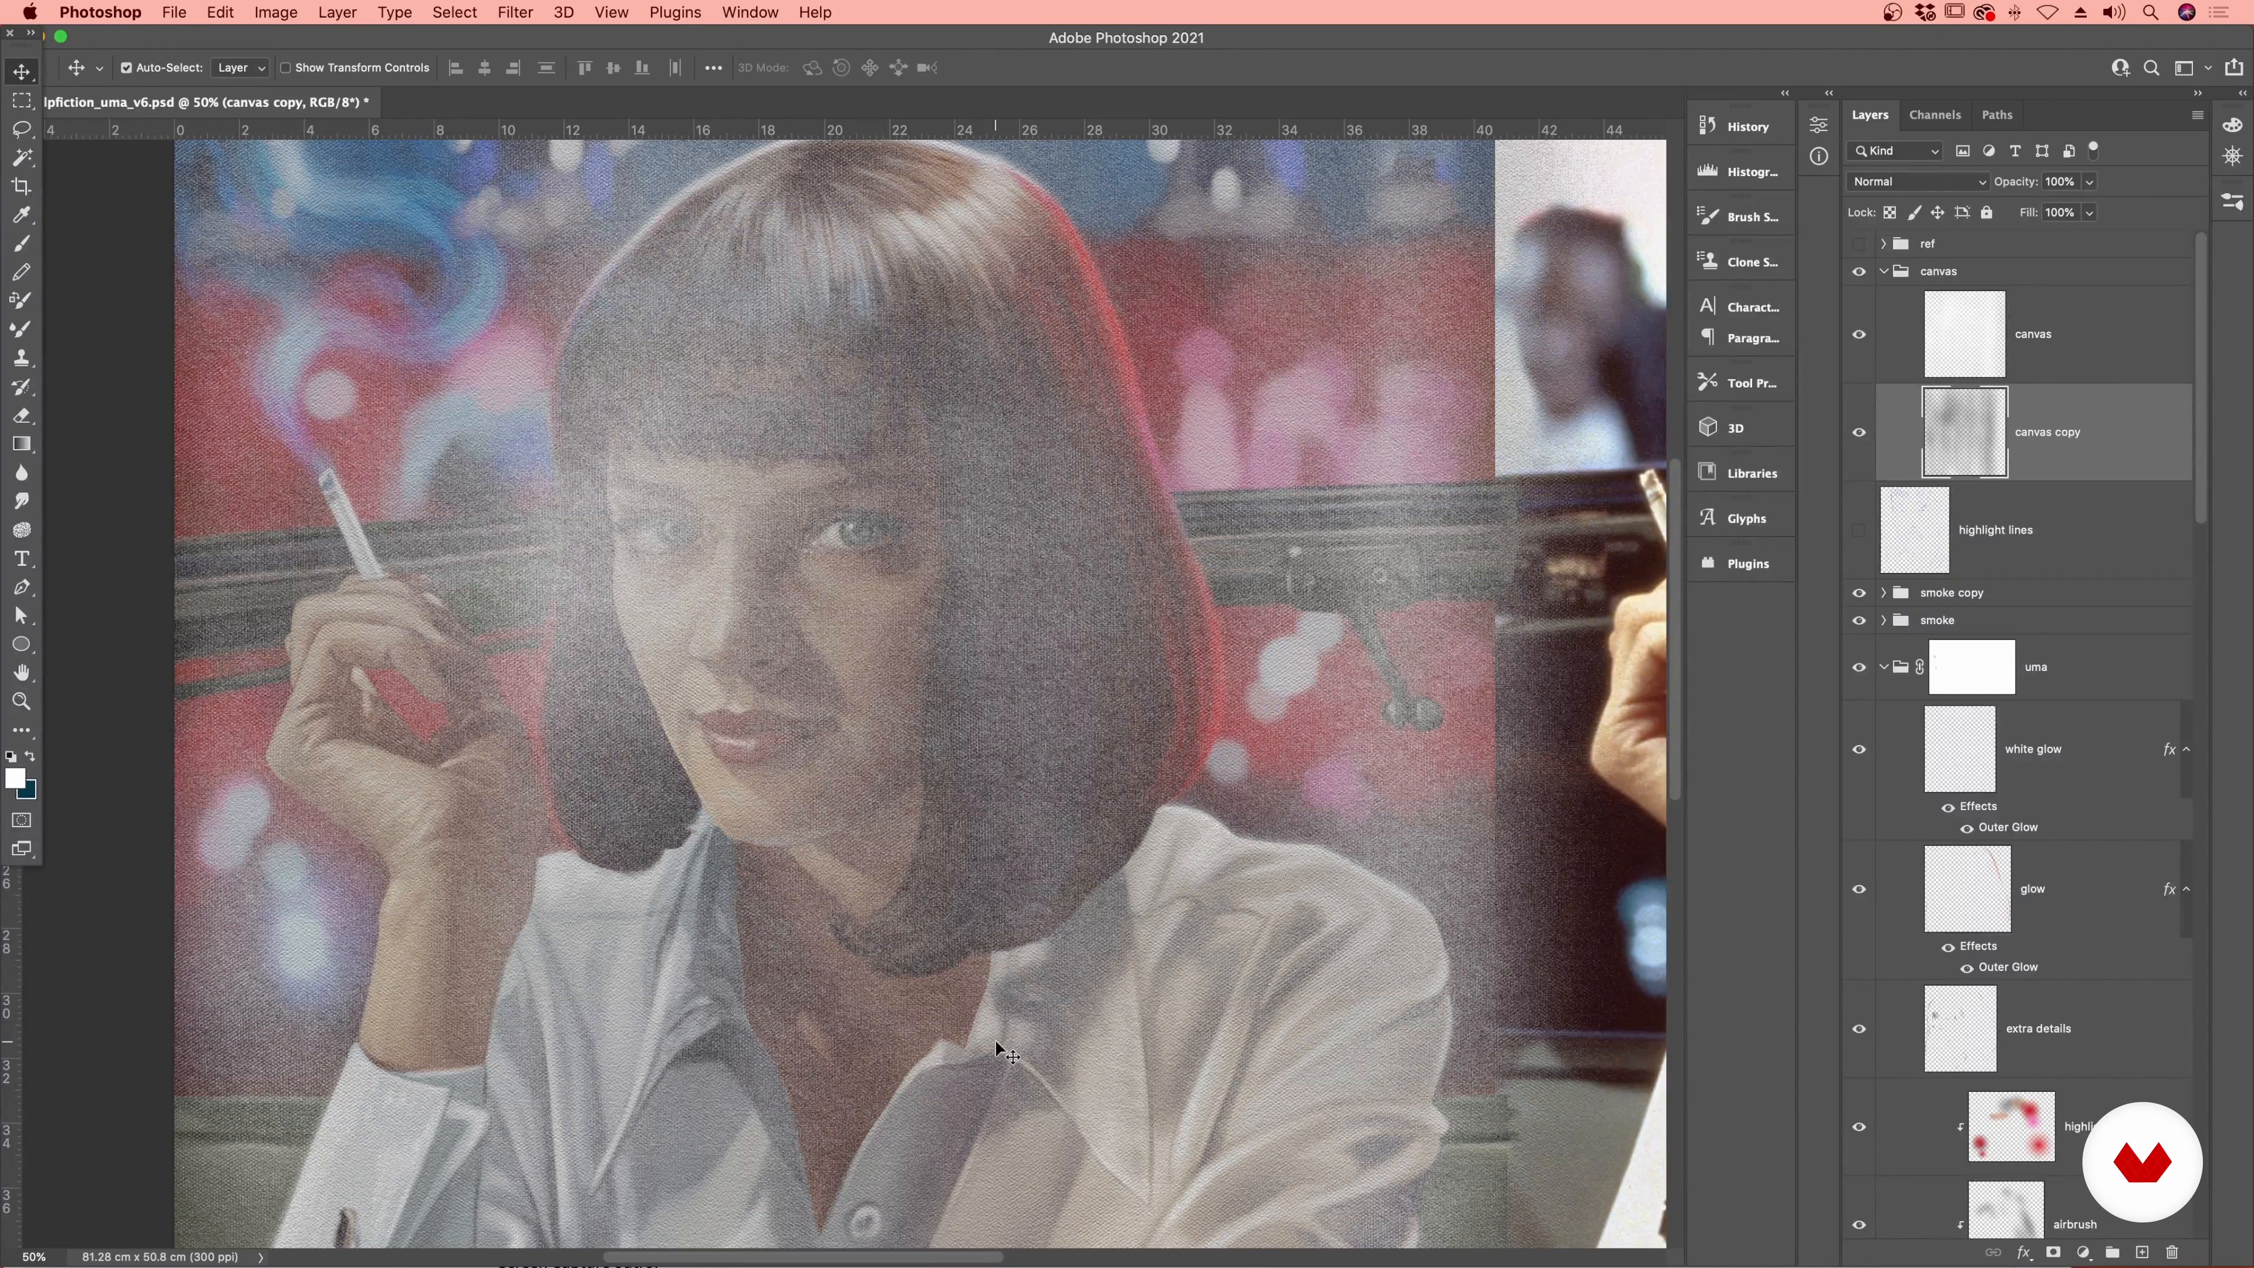Click the delete layer trash icon
The height and width of the screenshot is (1268, 2254).
coord(2172,1252)
